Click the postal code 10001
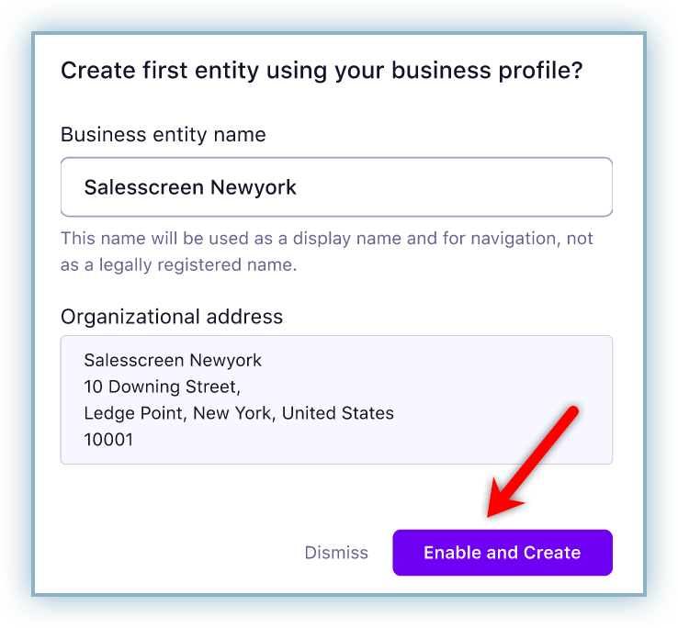The height and width of the screenshot is (628, 678). [x=108, y=440]
